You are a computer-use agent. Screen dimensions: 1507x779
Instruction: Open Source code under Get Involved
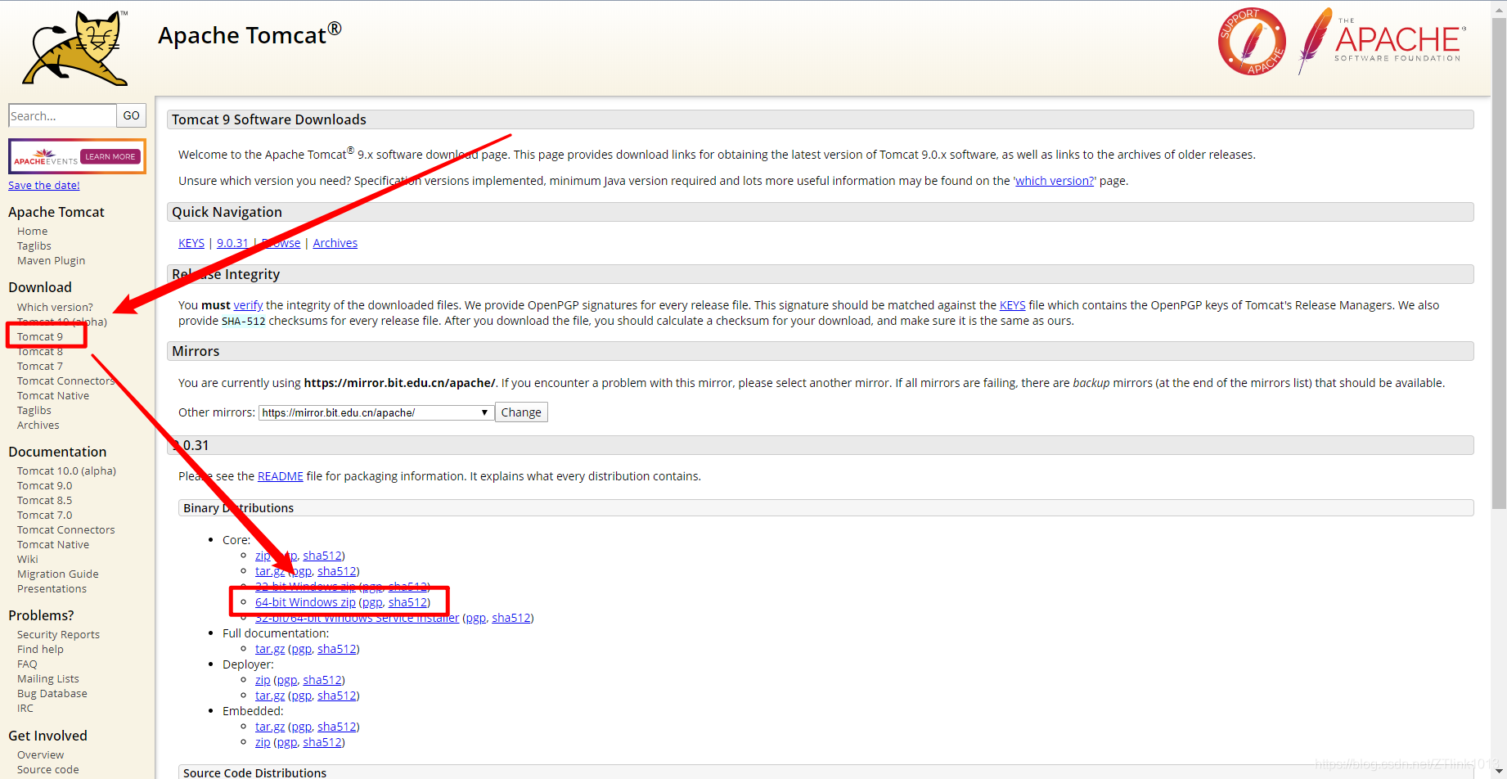(48, 770)
